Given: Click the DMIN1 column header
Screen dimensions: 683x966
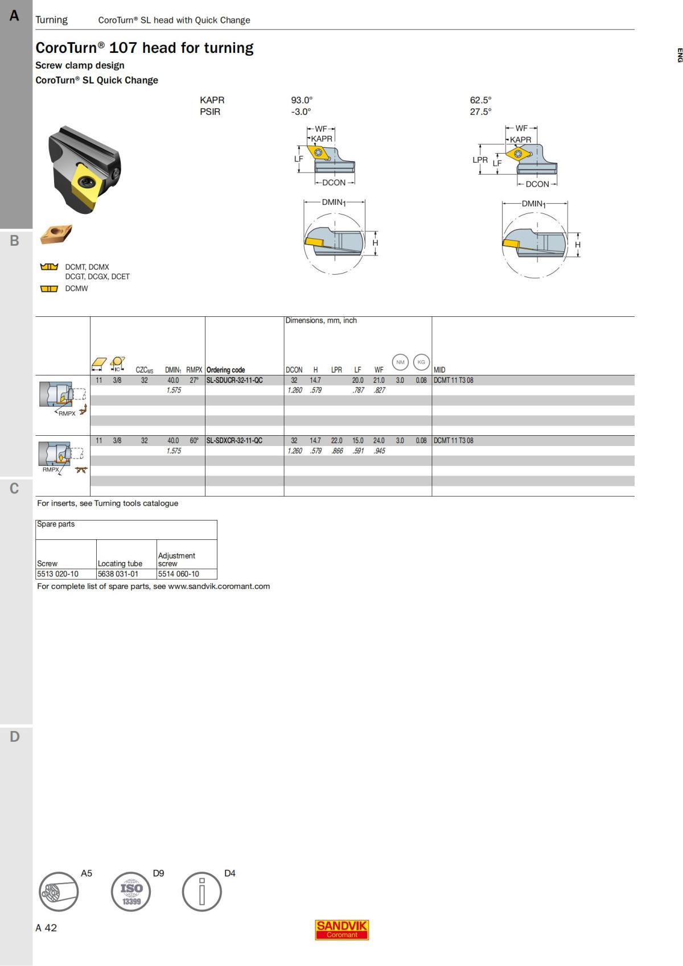Looking at the screenshot, I should [173, 370].
